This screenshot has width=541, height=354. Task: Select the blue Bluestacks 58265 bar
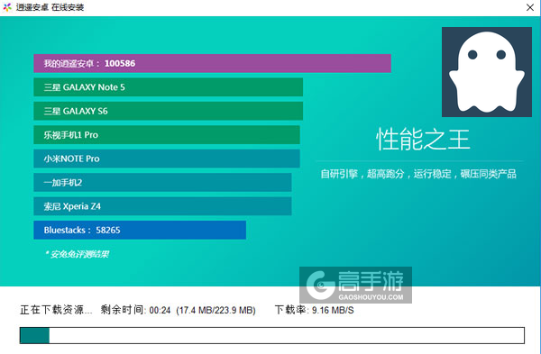(x=140, y=230)
